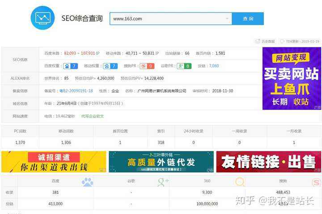Open the purple 买卖网站 上鱼爪 ad banner
Viewport: 322px width, 214px height.
[x=292, y=78]
